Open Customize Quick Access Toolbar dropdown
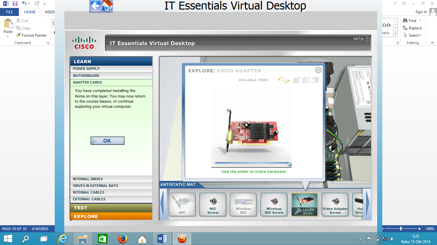 (x=44, y=4)
